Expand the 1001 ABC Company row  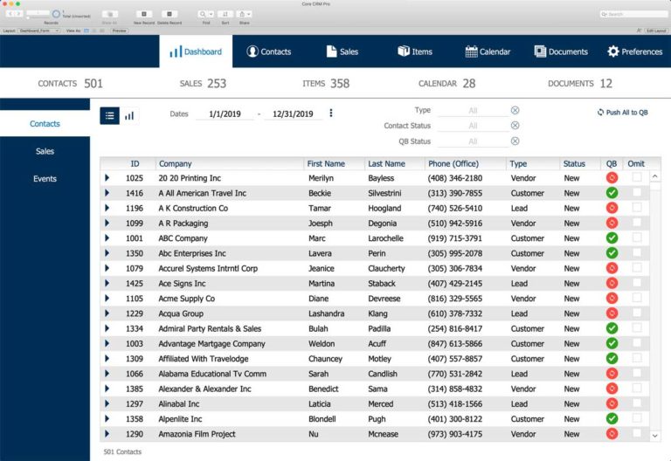coord(107,237)
